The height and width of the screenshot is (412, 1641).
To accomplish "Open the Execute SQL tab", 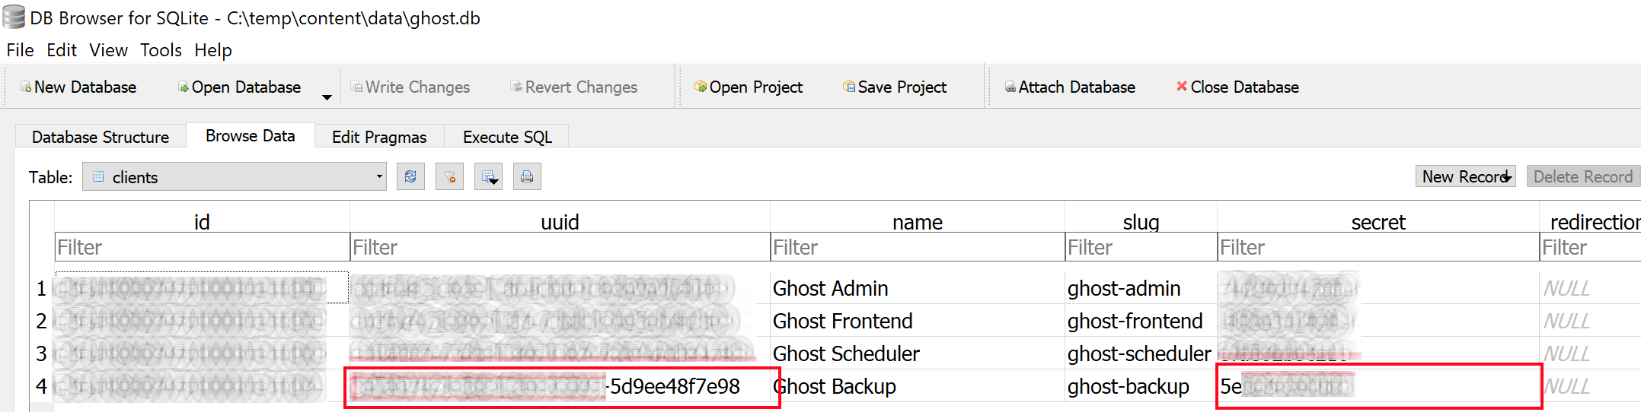I will click(508, 137).
